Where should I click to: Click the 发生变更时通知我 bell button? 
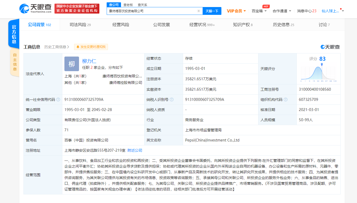click(x=91, y=47)
